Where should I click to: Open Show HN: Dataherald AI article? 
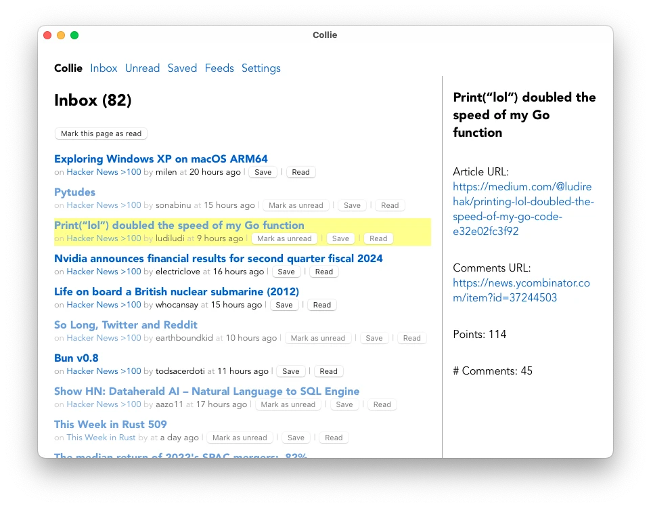(206, 391)
